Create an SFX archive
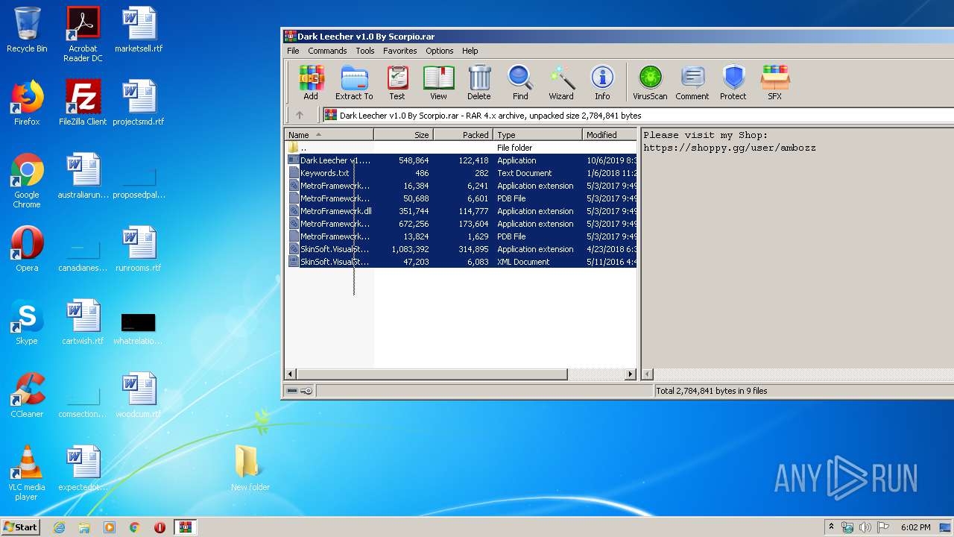 775,82
